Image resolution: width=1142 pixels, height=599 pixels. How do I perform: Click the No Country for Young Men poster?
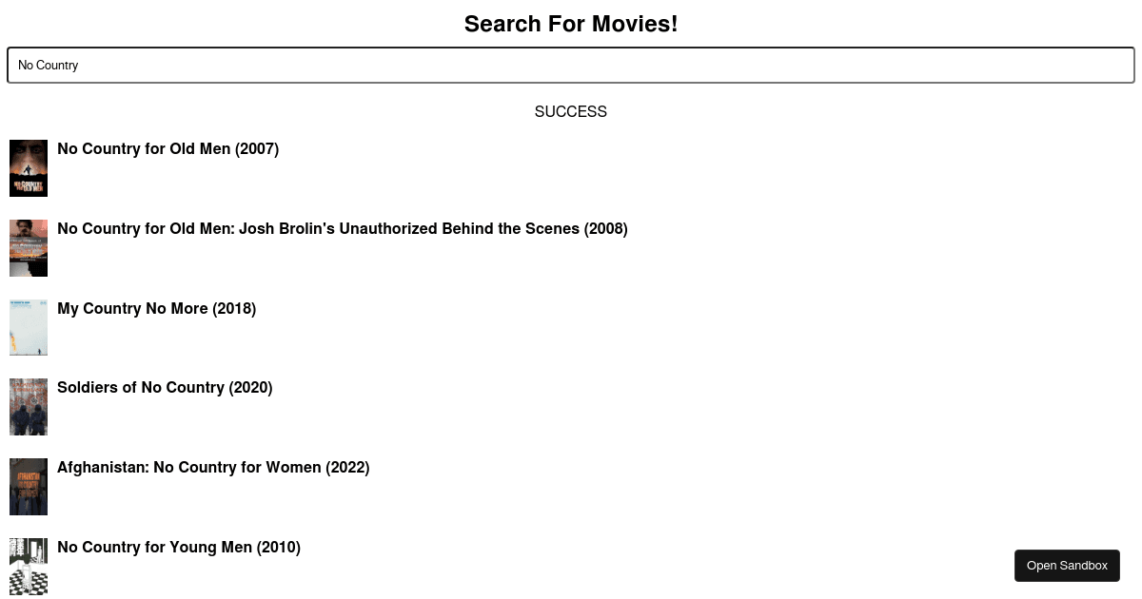29,566
